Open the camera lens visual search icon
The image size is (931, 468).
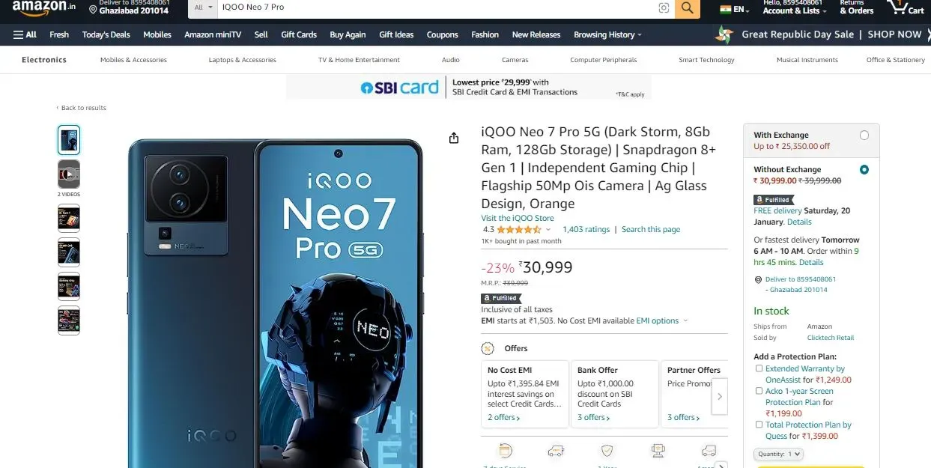point(664,7)
